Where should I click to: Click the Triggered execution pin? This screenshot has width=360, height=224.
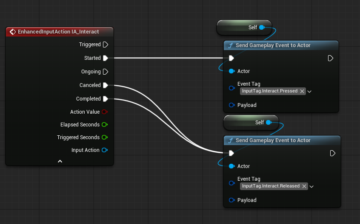click(106, 45)
